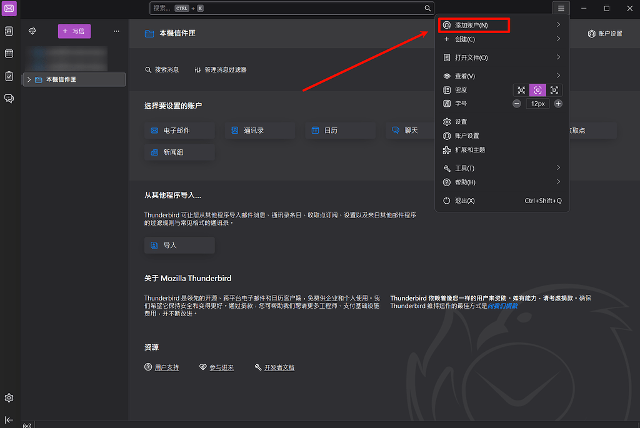Set up 聊天 account
The width and height of the screenshot is (640, 428).
[x=410, y=131]
